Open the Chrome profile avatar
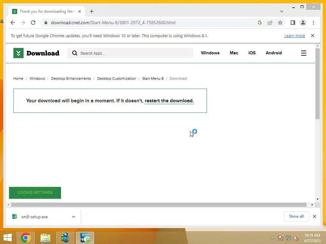The height and width of the screenshot is (244, 326). [x=303, y=23]
